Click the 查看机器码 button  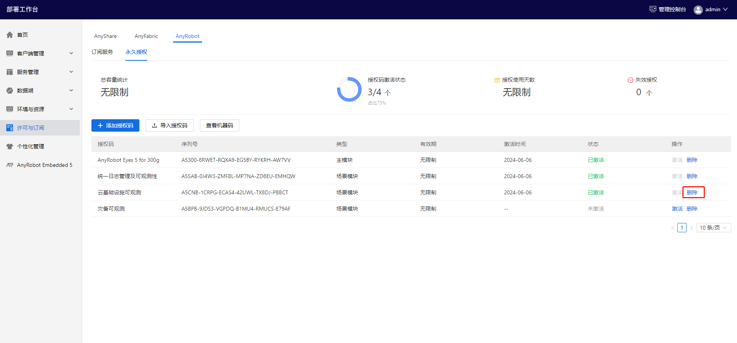tap(220, 125)
